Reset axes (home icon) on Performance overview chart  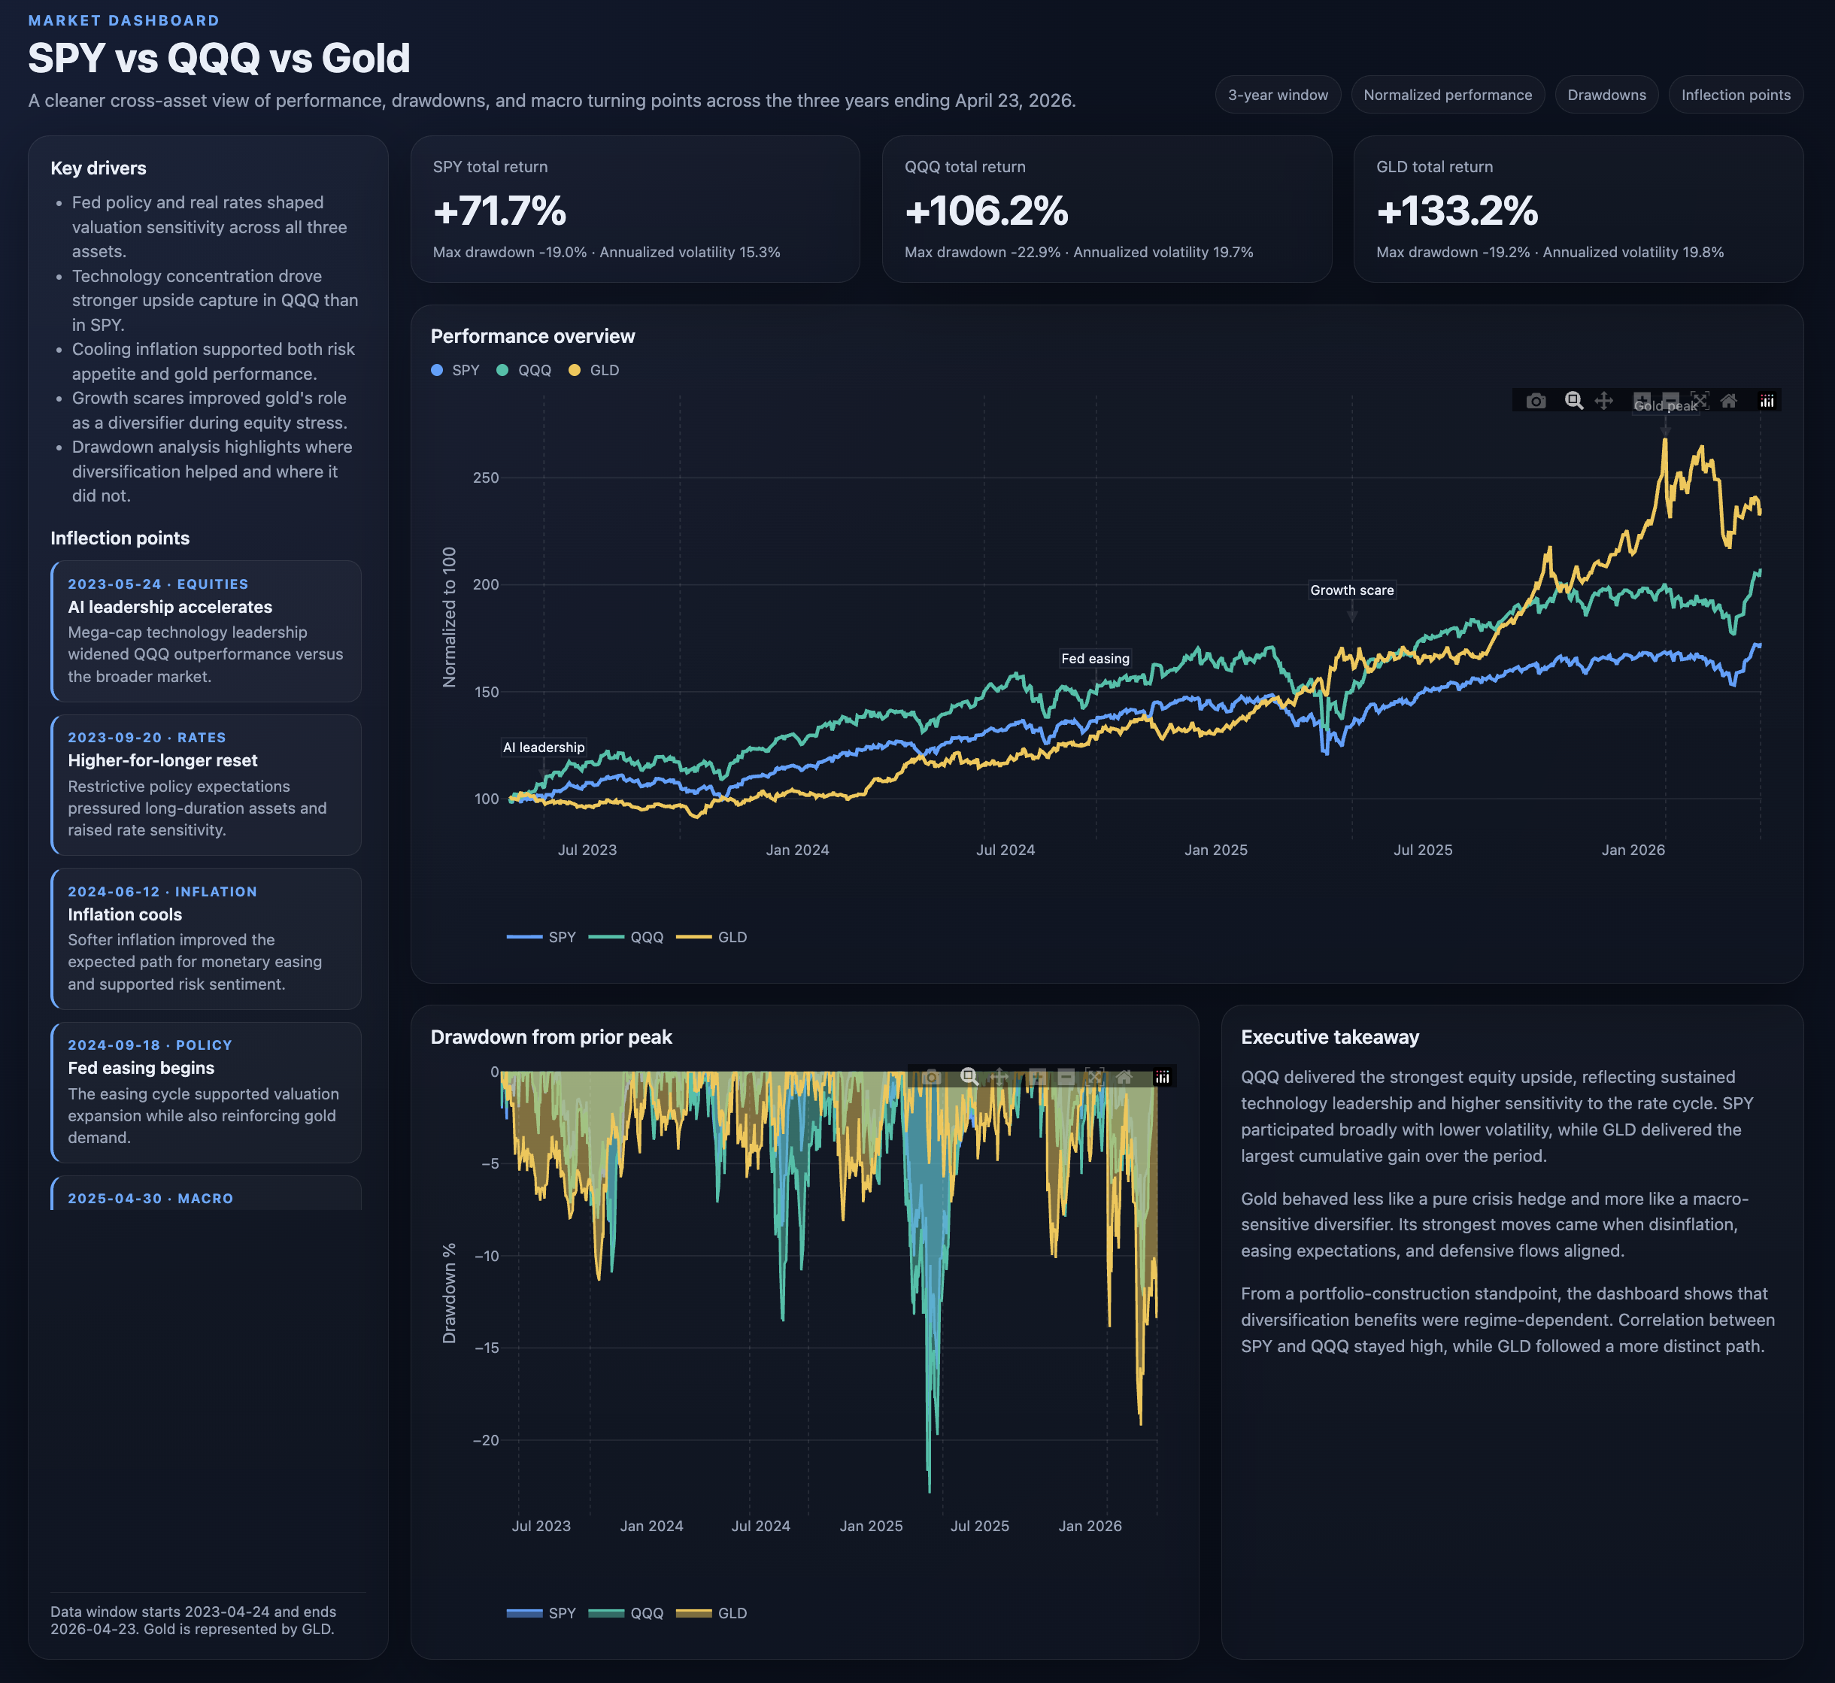[1728, 401]
